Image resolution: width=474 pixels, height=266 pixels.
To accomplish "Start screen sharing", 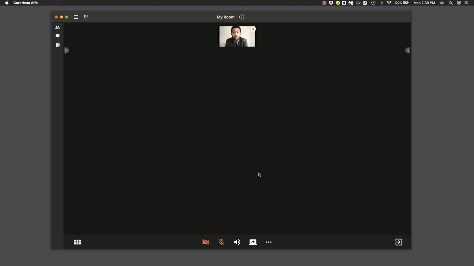I will click(x=253, y=242).
